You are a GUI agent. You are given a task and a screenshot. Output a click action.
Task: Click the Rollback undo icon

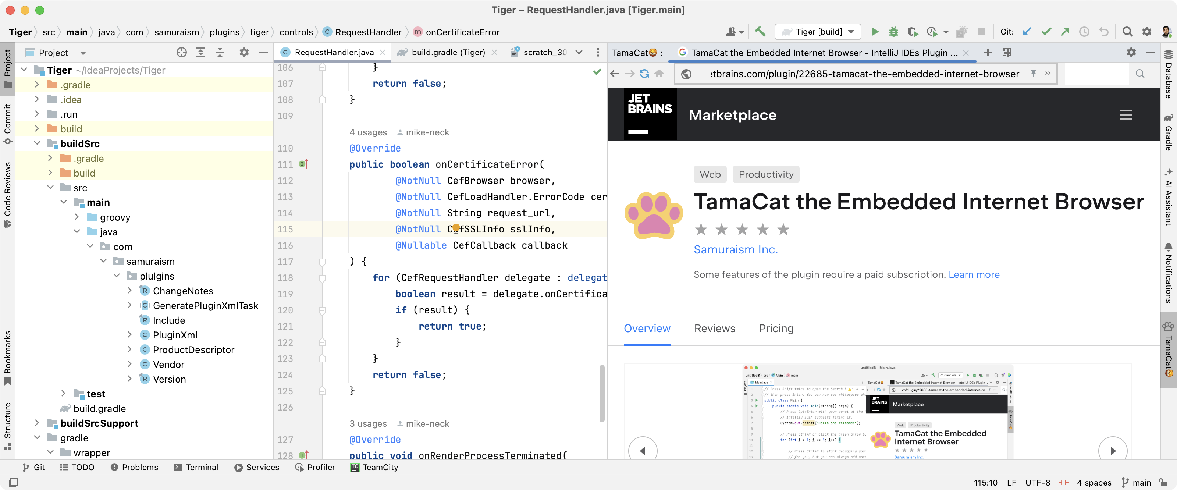pos(1103,32)
